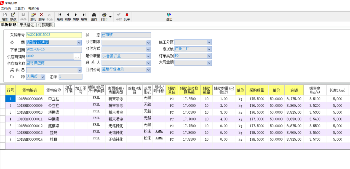Click the 取消 (cancel) toolbar icon
Screen dimensions: 350x169
tap(49, 17)
